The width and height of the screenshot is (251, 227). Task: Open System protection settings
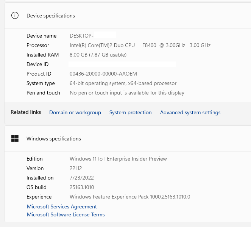pyautogui.click(x=130, y=112)
